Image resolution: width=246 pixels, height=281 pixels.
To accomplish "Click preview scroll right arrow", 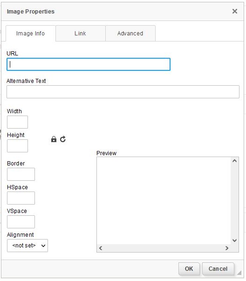I will (227, 248).
